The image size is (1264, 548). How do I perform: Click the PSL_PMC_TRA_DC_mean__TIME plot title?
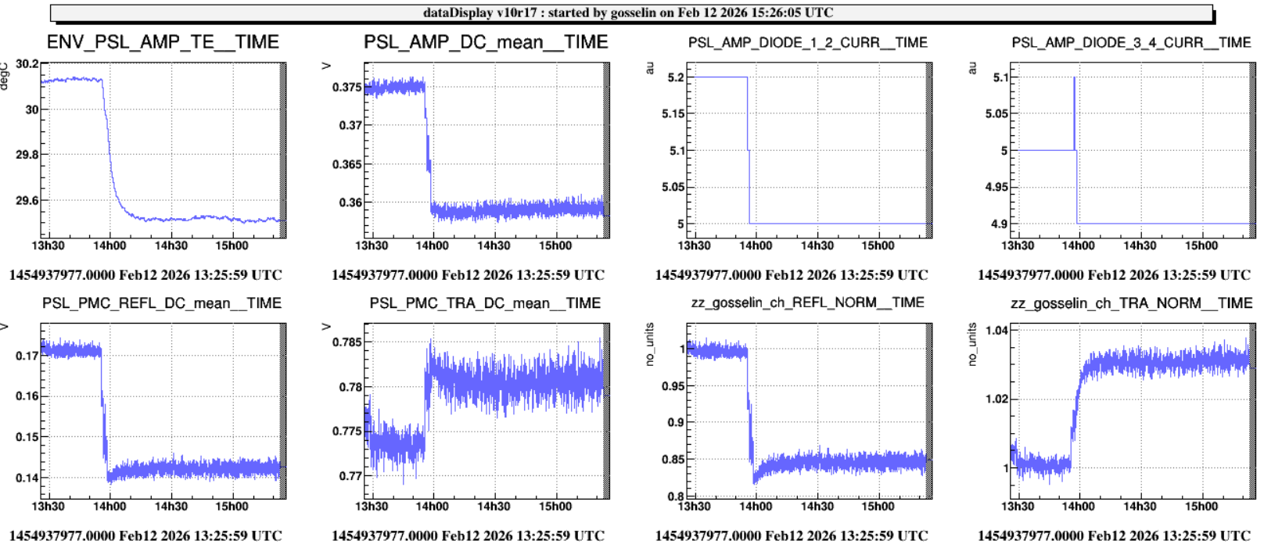485,303
